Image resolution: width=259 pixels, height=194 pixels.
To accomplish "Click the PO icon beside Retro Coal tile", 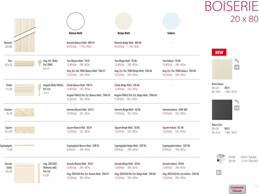I will 237,108.
